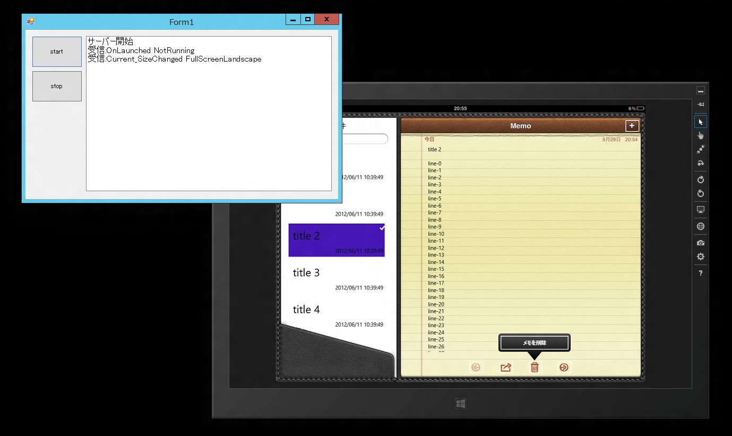Go to next memo with right arrow

click(x=564, y=367)
